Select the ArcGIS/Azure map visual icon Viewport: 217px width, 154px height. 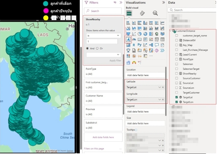[128, 39]
